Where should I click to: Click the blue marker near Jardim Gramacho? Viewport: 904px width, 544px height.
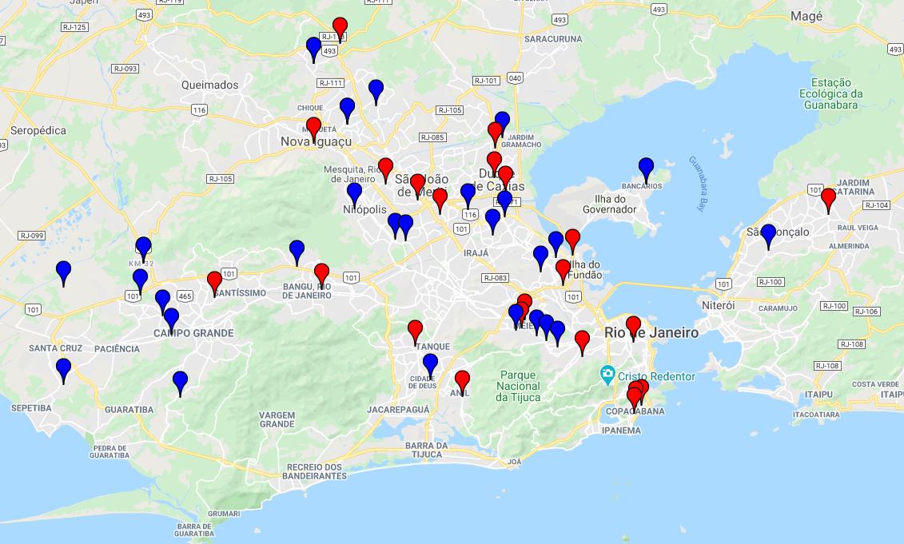pos(502,120)
